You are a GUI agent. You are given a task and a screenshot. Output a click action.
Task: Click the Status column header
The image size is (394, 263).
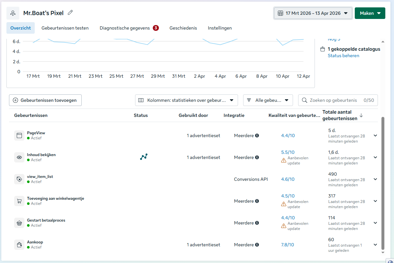pyautogui.click(x=141, y=115)
